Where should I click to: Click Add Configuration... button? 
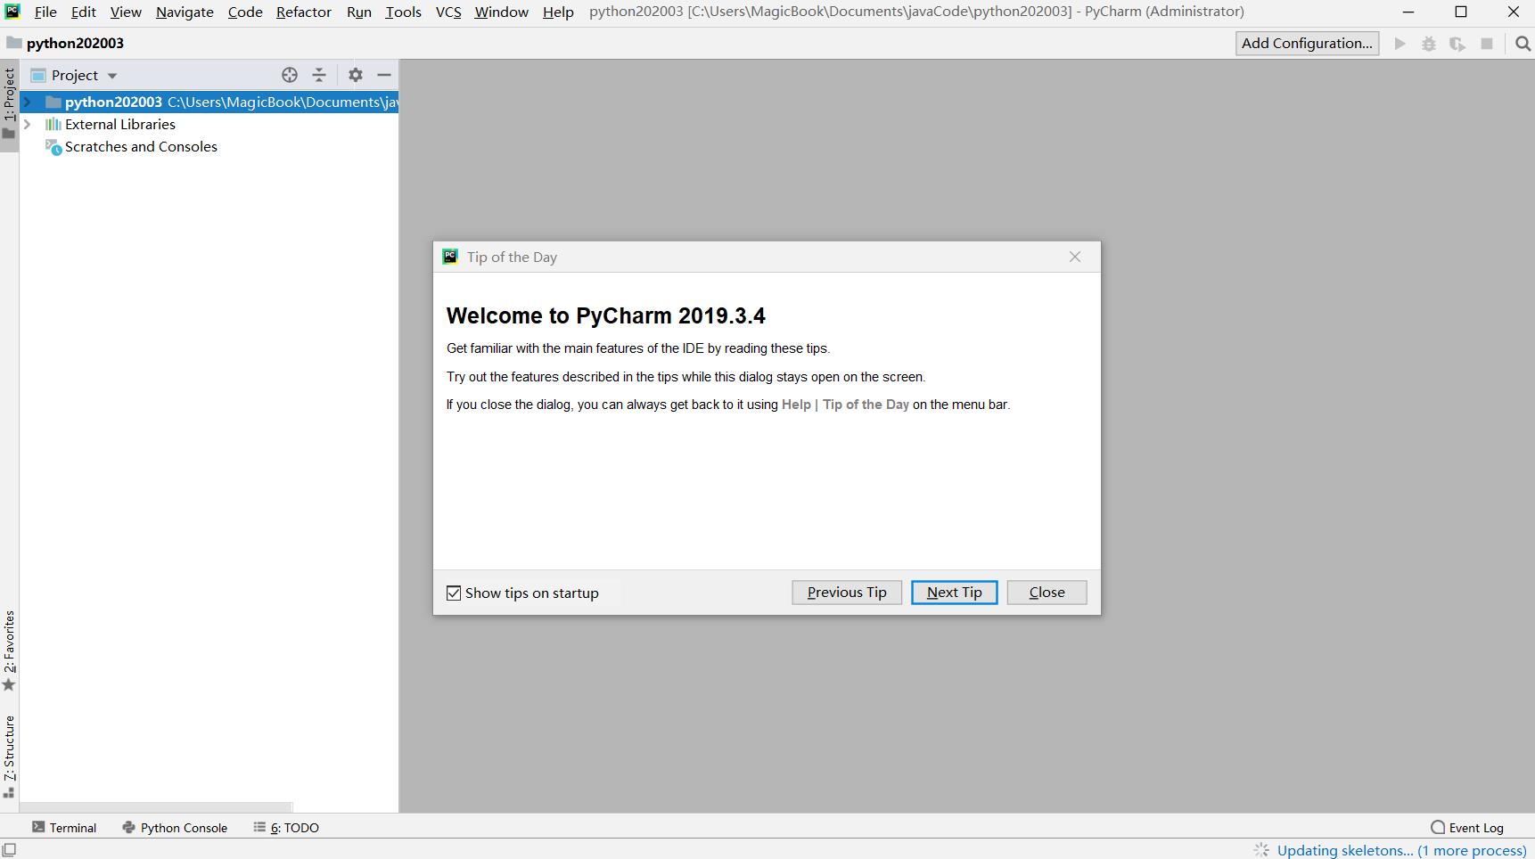[x=1307, y=44]
